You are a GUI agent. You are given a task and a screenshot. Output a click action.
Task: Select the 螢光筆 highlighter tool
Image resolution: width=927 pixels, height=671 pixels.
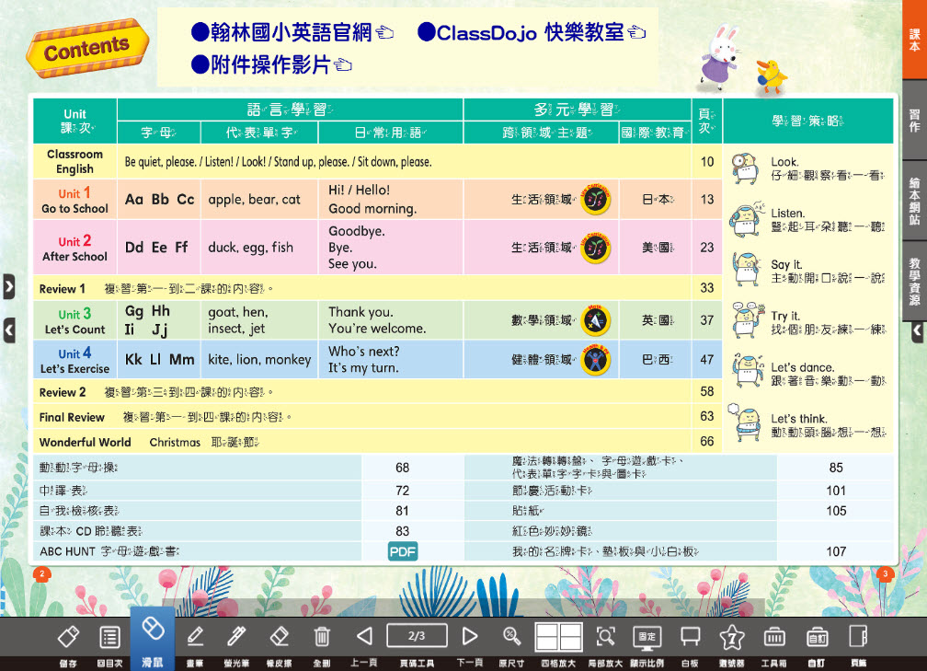(236, 637)
